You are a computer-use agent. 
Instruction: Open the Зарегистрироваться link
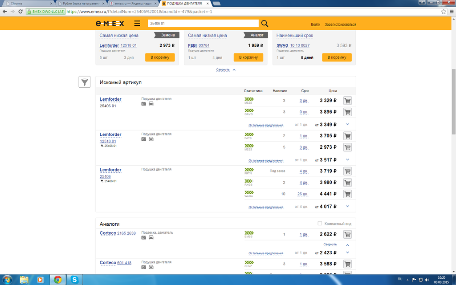point(340,24)
